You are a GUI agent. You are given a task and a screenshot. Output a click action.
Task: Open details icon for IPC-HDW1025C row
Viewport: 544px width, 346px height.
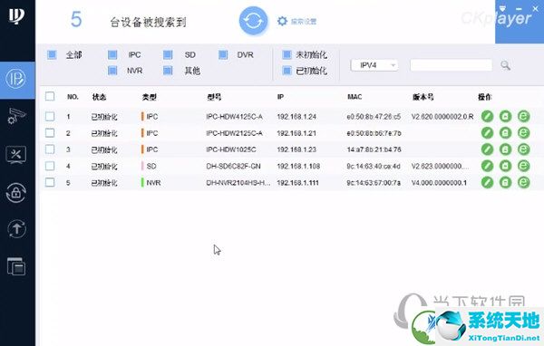point(505,149)
